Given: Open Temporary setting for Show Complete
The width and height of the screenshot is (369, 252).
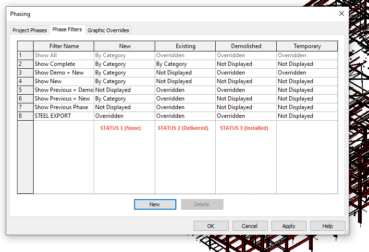Looking at the screenshot, I should [307, 64].
